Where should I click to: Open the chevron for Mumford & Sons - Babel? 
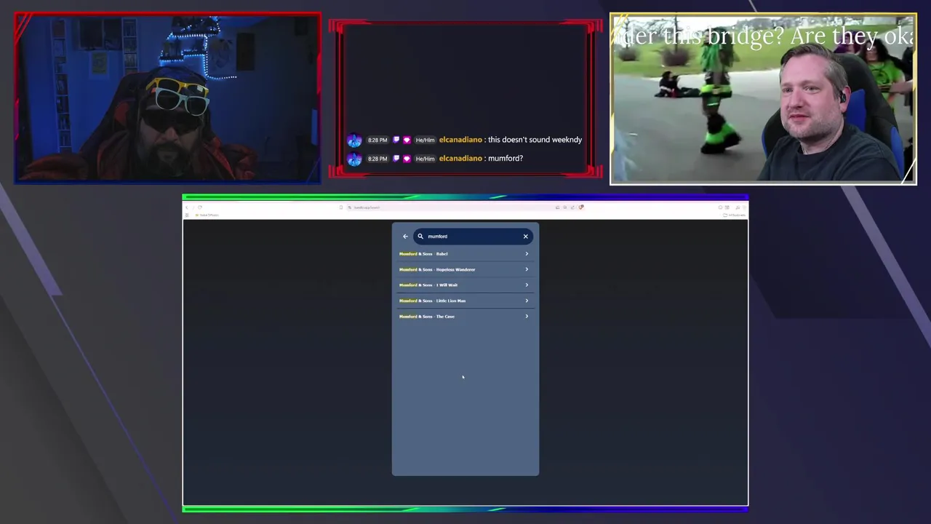[x=527, y=254]
